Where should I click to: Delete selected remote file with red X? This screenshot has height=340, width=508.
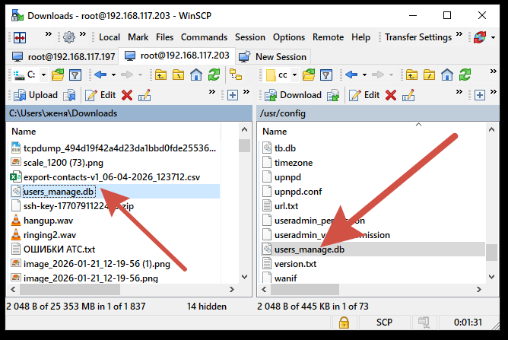[x=391, y=95]
